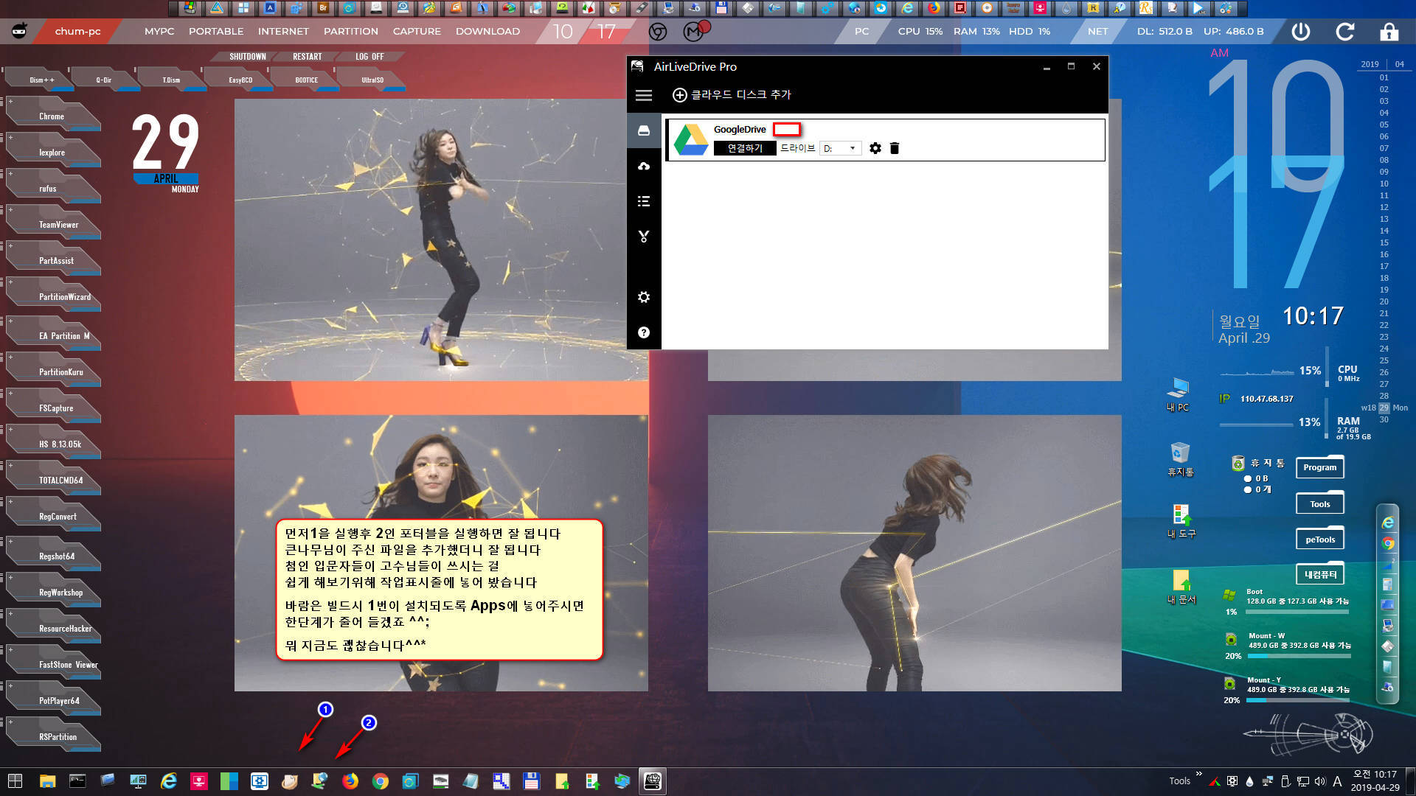
Task: Open Internet Explorer from the right side dock
Action: pyautogui.click(x=1388, y=523)
